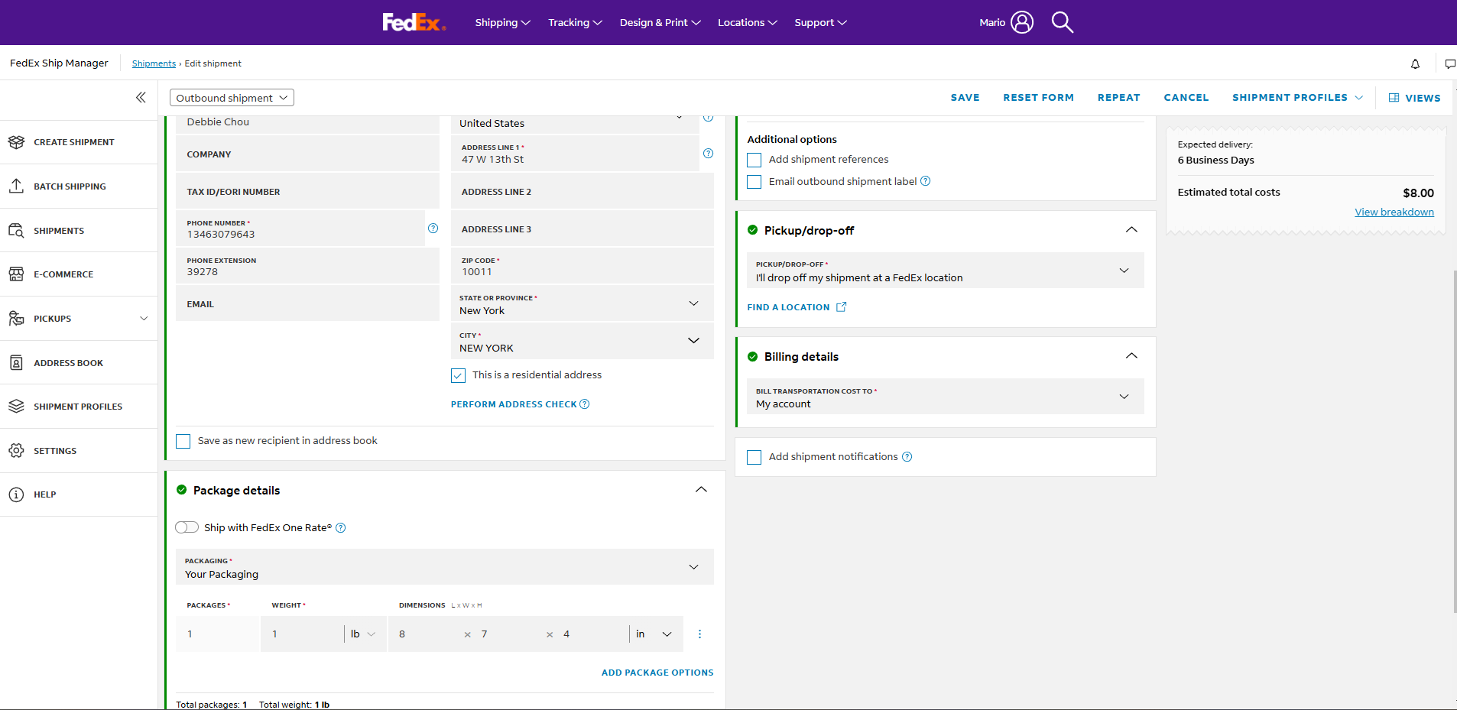Screen dimensions: 1457x710
Task: Click ADD PACKAGE OPTIONS link
Action: (x=657, y=673)
